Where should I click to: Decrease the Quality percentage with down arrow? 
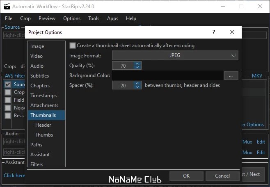[137, 67]
